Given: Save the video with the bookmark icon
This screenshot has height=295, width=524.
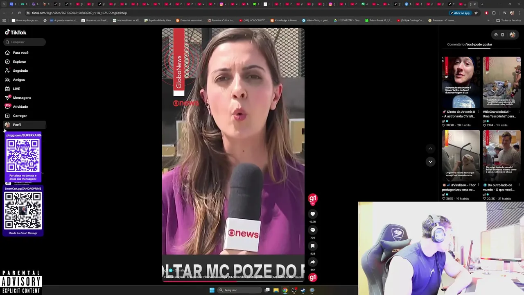Looking at the screenshot, I should click(312, 246).
